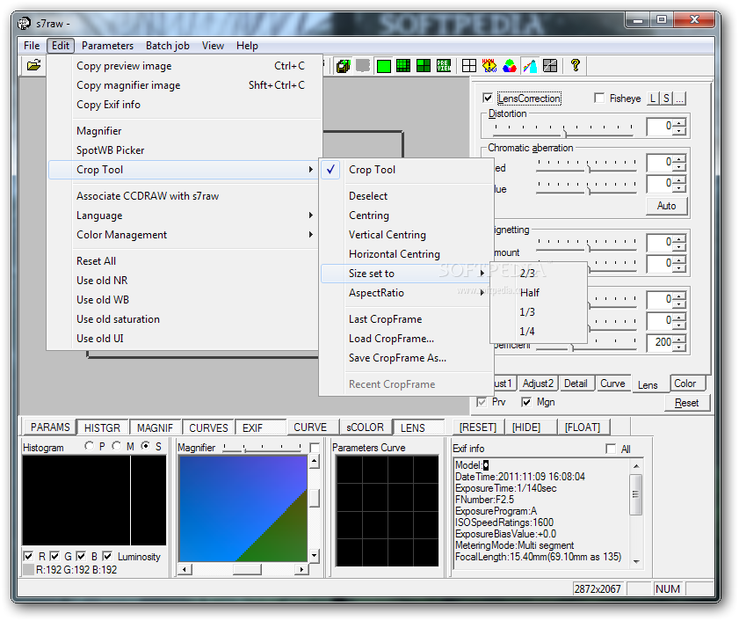The image size is (739, 621).
Task: Click the batch save disks toolbar icon
Action: coord(343,66)
